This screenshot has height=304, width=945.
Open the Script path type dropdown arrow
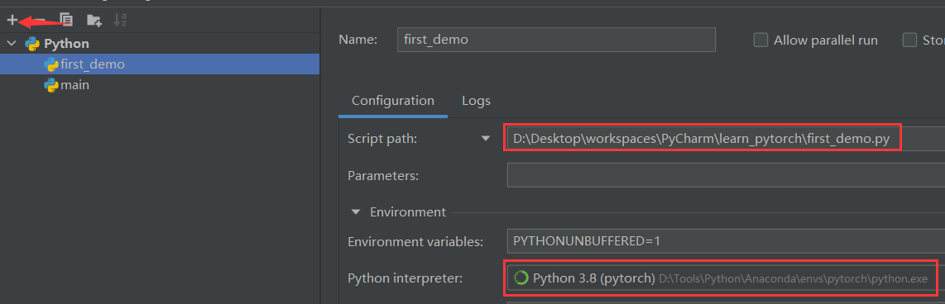(486, 139)
